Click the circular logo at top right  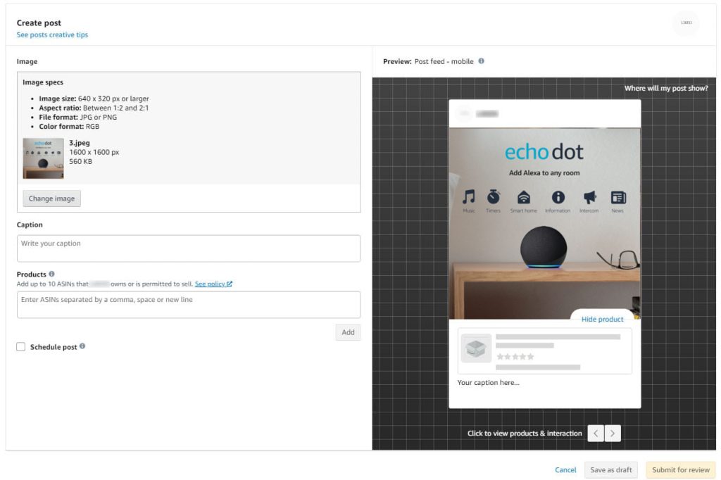[686, 23]
